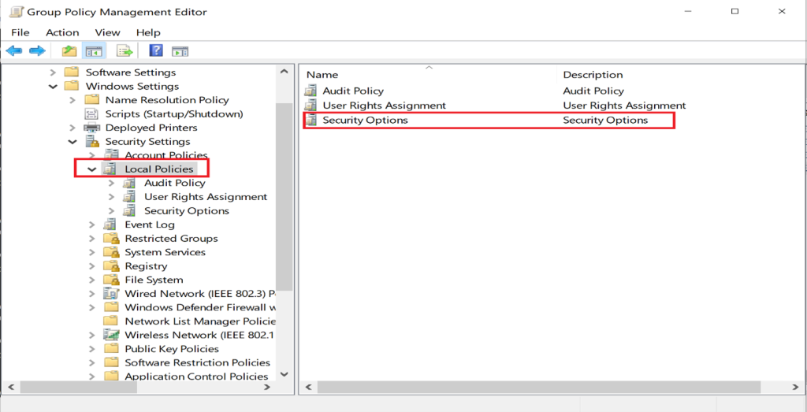807x412 pixels.
Task: Open the File menu
Action: pos(20,32)
